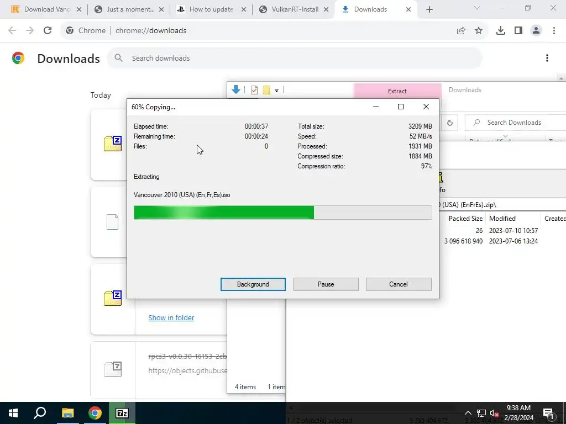Open tab search chevron
Screen dimensions: 566x424
[x=477, y=8]
